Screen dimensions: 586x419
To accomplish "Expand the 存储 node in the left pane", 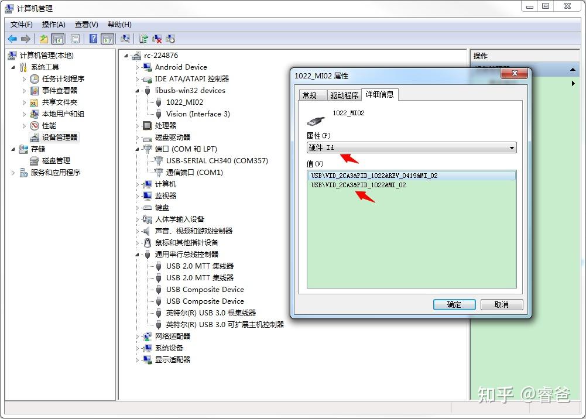I will tap(13, 149).
